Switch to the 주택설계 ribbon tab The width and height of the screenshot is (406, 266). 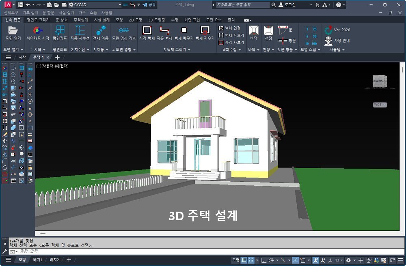(x=80, y=19)
